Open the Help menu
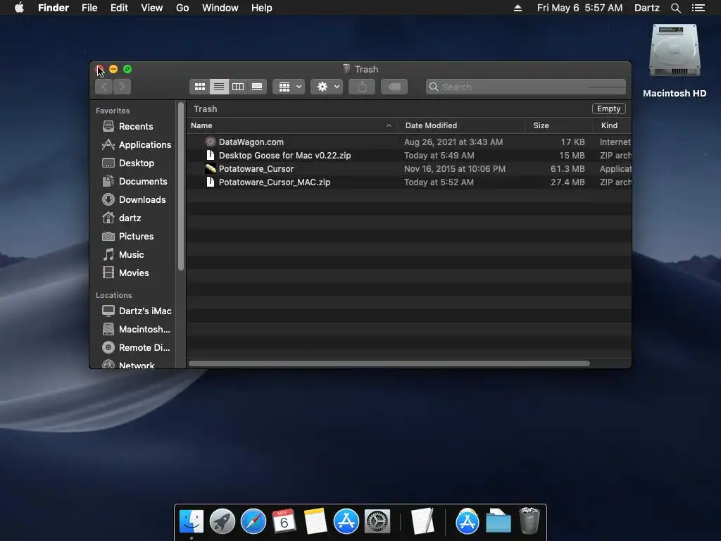721x541 pixels. [x=262, y=8]
